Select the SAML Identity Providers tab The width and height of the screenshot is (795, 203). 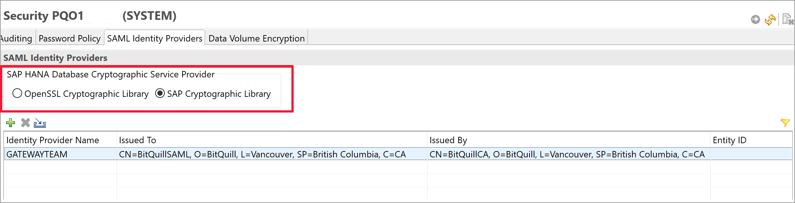pos(154,39)
